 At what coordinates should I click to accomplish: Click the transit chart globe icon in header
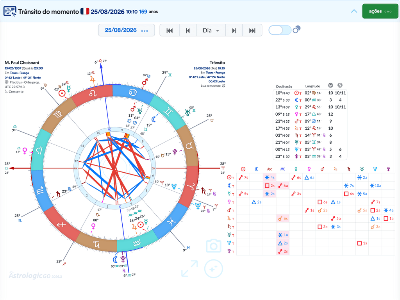click(x=10, y=11)
